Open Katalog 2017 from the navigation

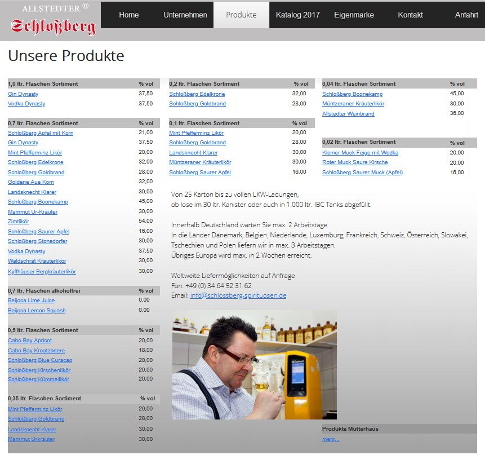tap(297, 15)
